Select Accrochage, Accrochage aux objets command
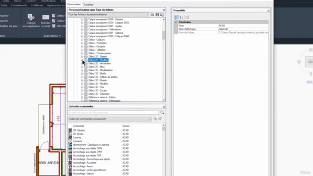Viewport: 313px width, 176px height. (x=92, y=159)
